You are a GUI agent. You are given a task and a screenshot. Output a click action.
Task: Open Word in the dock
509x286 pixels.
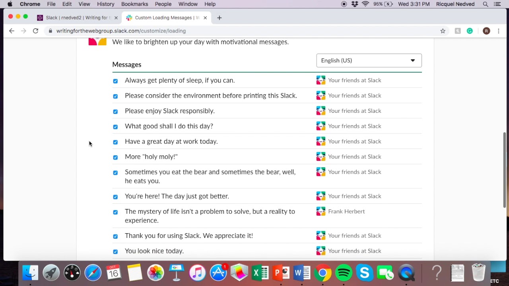pos(302,273)
